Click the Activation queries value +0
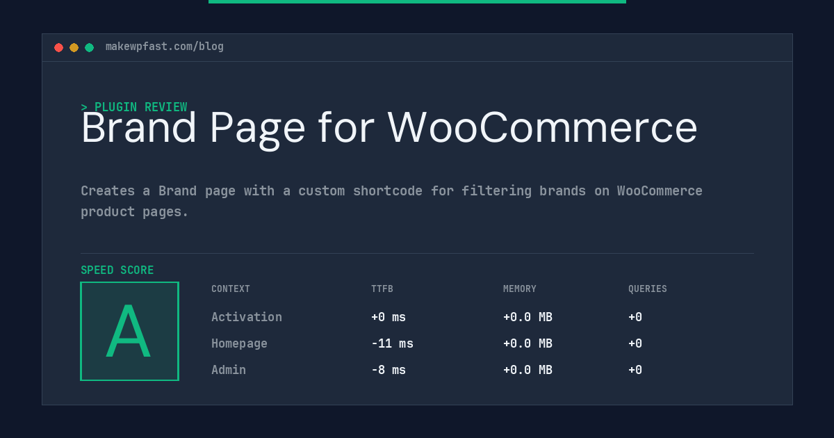The width and height of the screenshot is (834, 438). pyautogui.click(x=635, y=317)
